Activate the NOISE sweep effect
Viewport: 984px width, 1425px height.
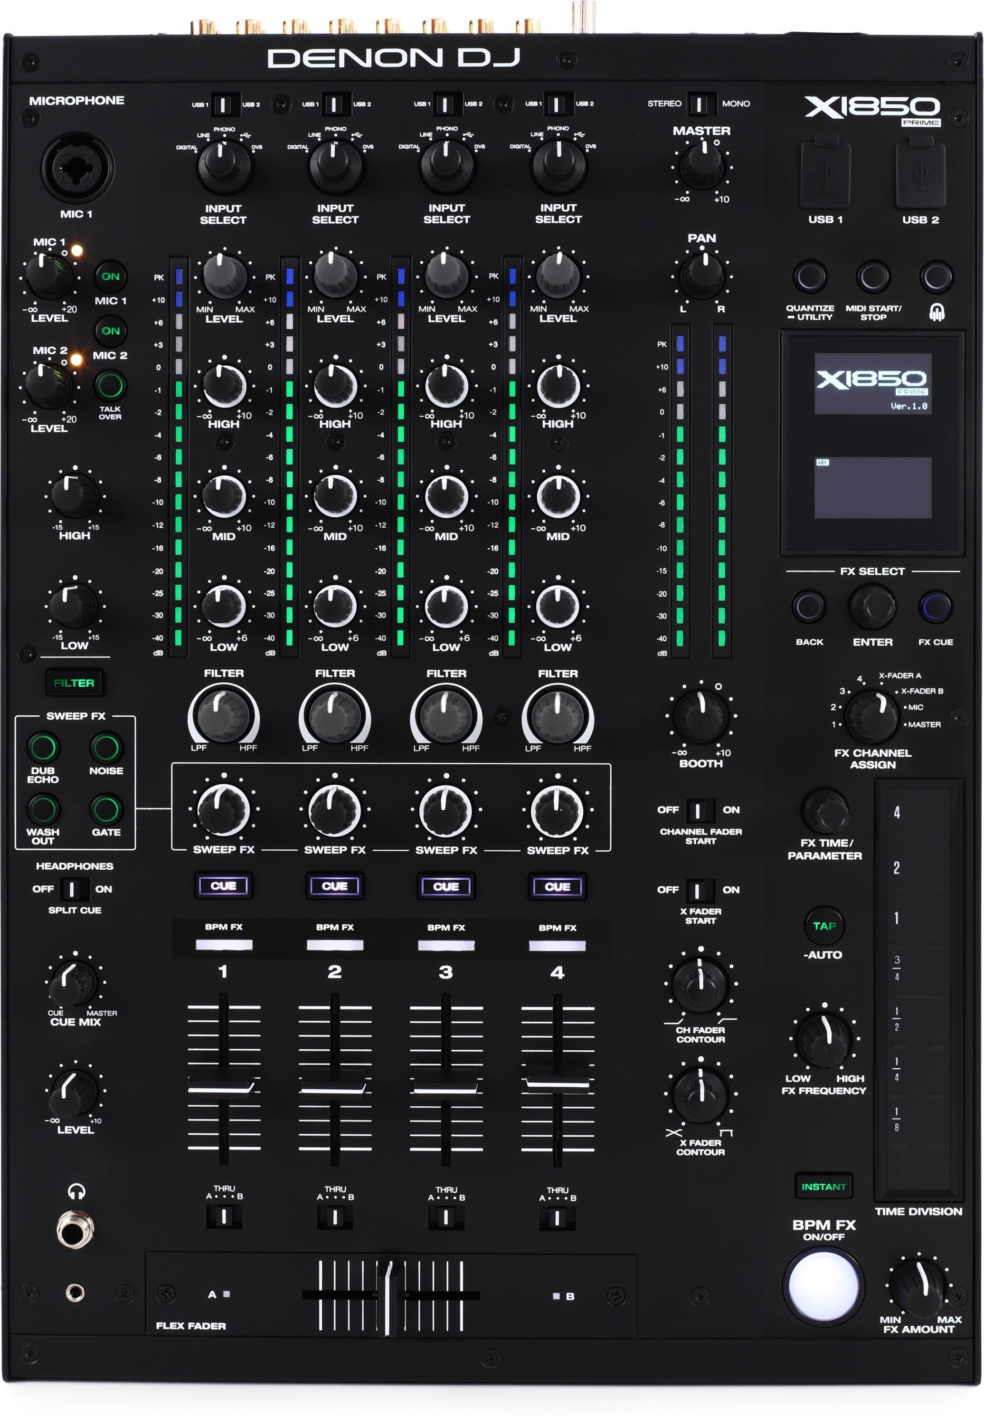click(108, 747)
